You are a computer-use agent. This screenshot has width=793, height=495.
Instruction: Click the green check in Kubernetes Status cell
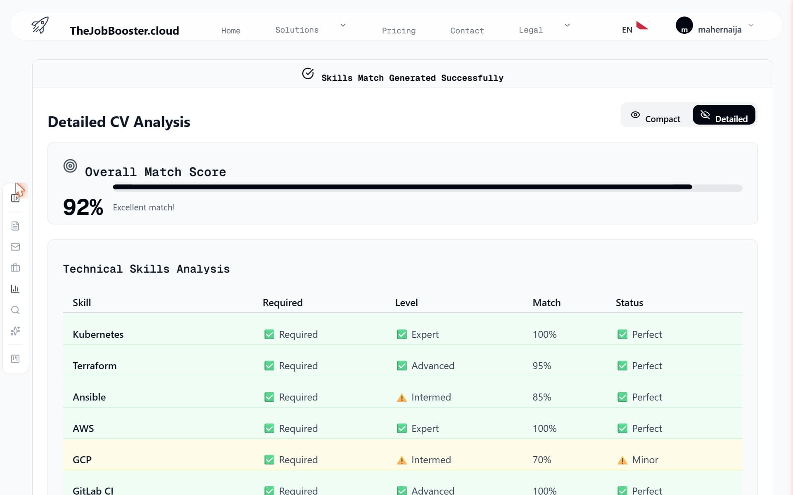point(622,334)
